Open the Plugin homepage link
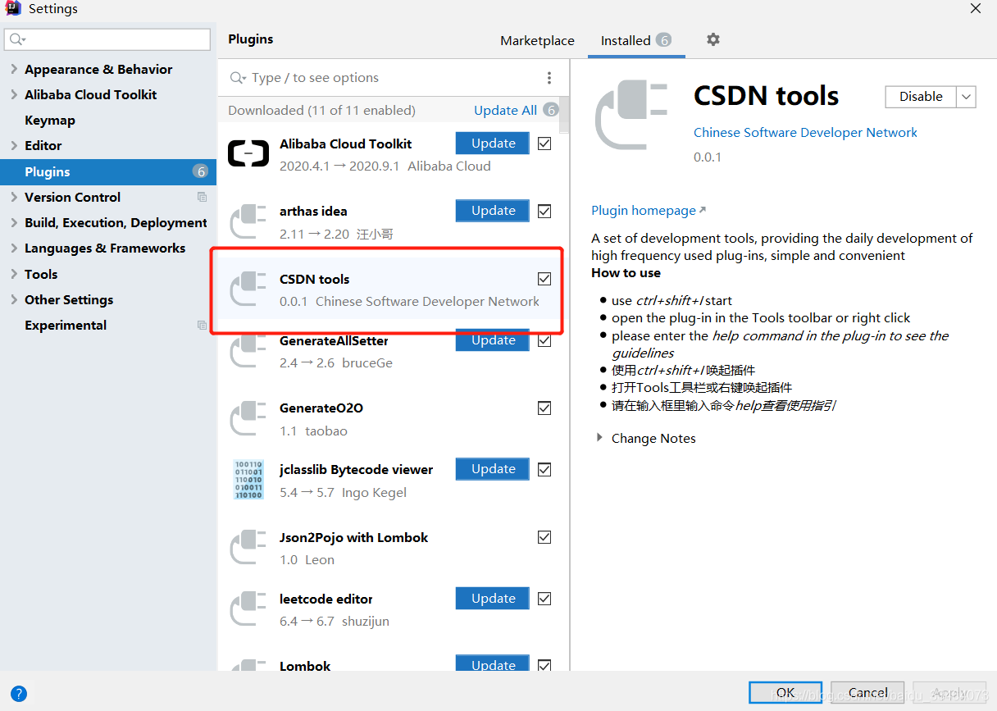Viewport: 997px width, 711px height. click(x=644, y=211)
